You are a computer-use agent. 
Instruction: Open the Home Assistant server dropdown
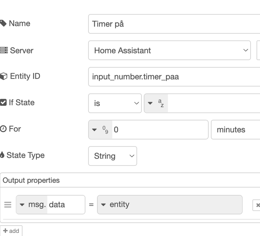pyautogui.click(x=169, y=50)
